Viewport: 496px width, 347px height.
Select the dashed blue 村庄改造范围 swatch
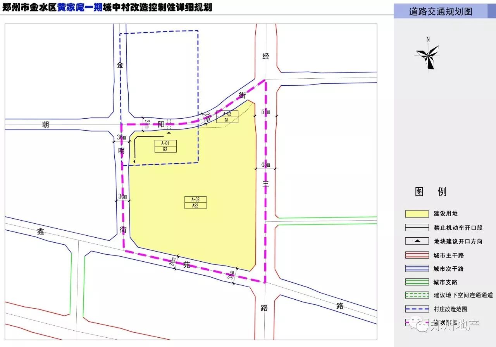417,309
